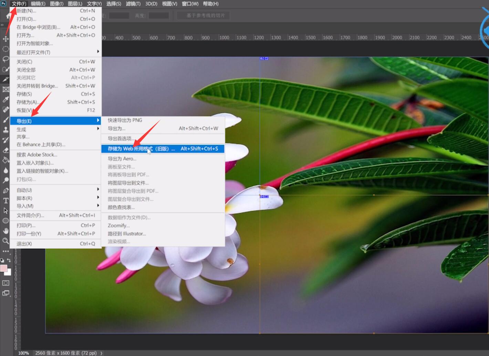
Task: Select the Move tool
Action: pyautogui.click(x=6, y=39)
